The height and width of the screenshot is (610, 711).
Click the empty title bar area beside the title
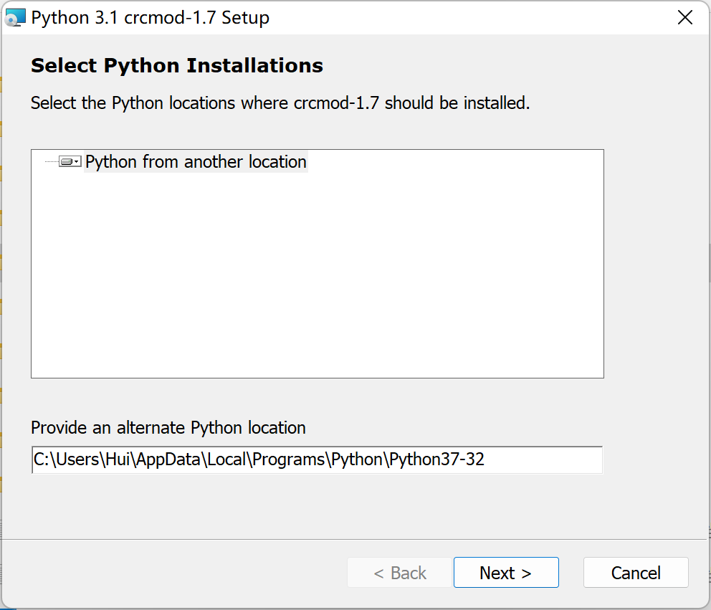click(466, 18)
